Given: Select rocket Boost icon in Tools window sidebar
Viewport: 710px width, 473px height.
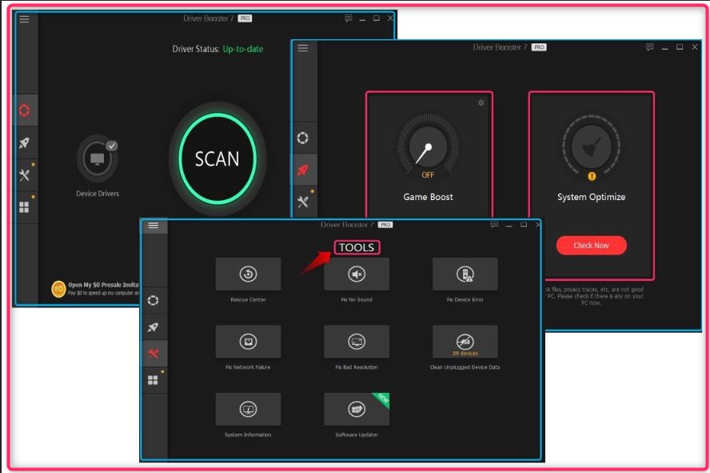Looking at the screenshot, I should click(x=153, y=327).
